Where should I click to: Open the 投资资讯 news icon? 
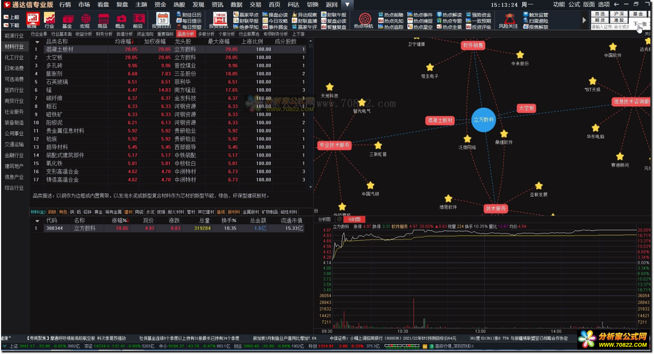(219, 21)
